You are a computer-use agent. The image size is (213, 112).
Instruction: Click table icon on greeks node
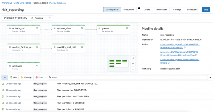[99, 28]
